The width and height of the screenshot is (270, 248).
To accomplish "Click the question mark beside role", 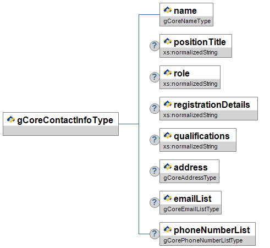I will [155, 77].
